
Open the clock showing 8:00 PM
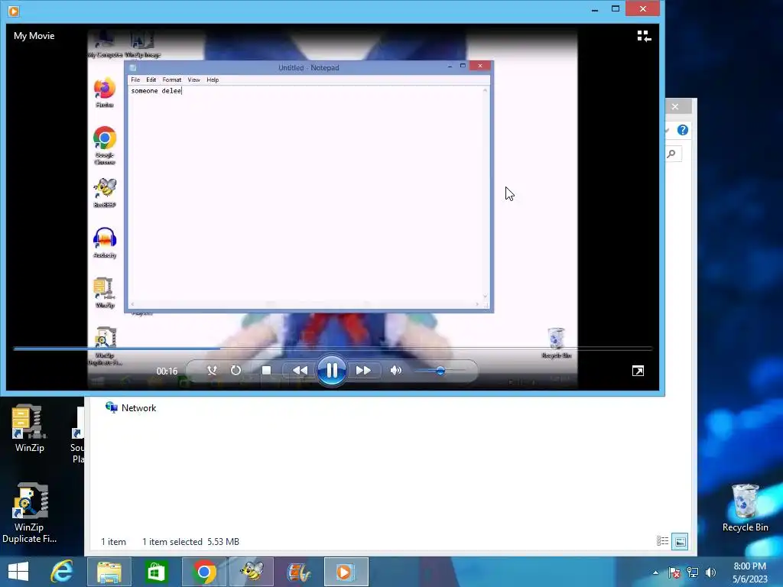(749, 572)
